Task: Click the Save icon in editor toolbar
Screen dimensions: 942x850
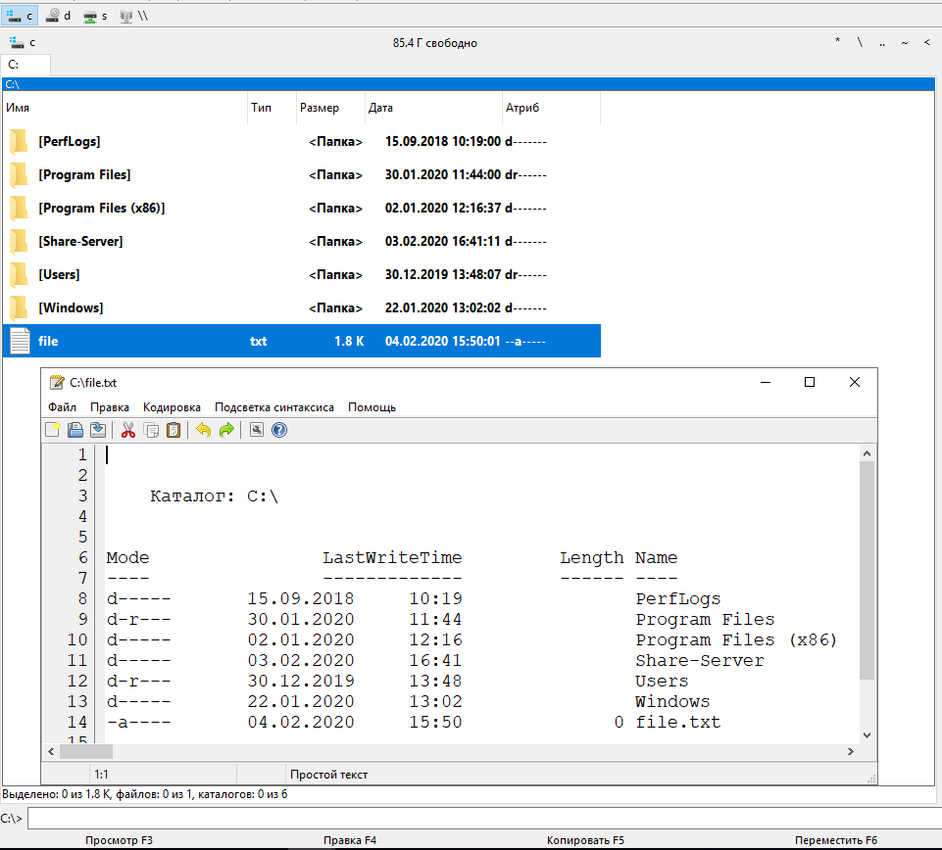Action: [x=98, y=430]
